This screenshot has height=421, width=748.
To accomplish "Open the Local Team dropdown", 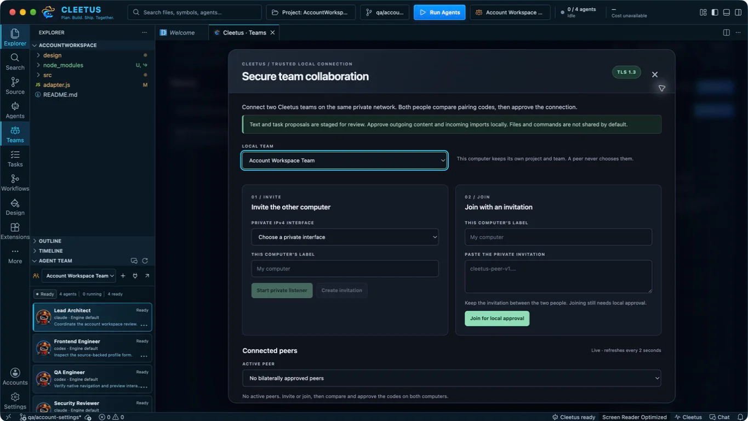I will (345, 161).
